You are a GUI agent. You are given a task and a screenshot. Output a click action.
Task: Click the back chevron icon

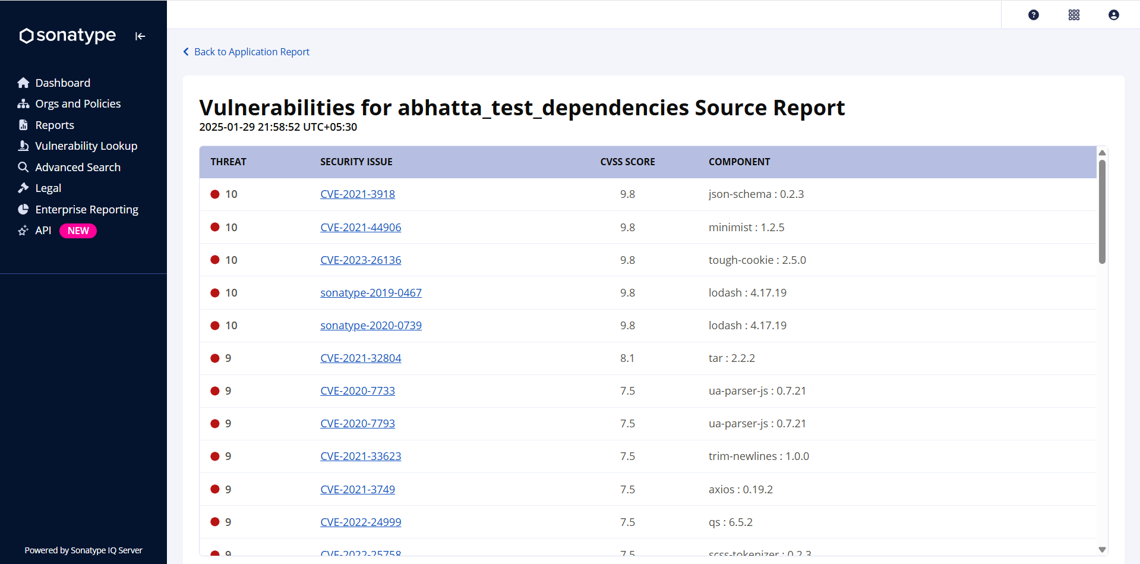point(186,52)
